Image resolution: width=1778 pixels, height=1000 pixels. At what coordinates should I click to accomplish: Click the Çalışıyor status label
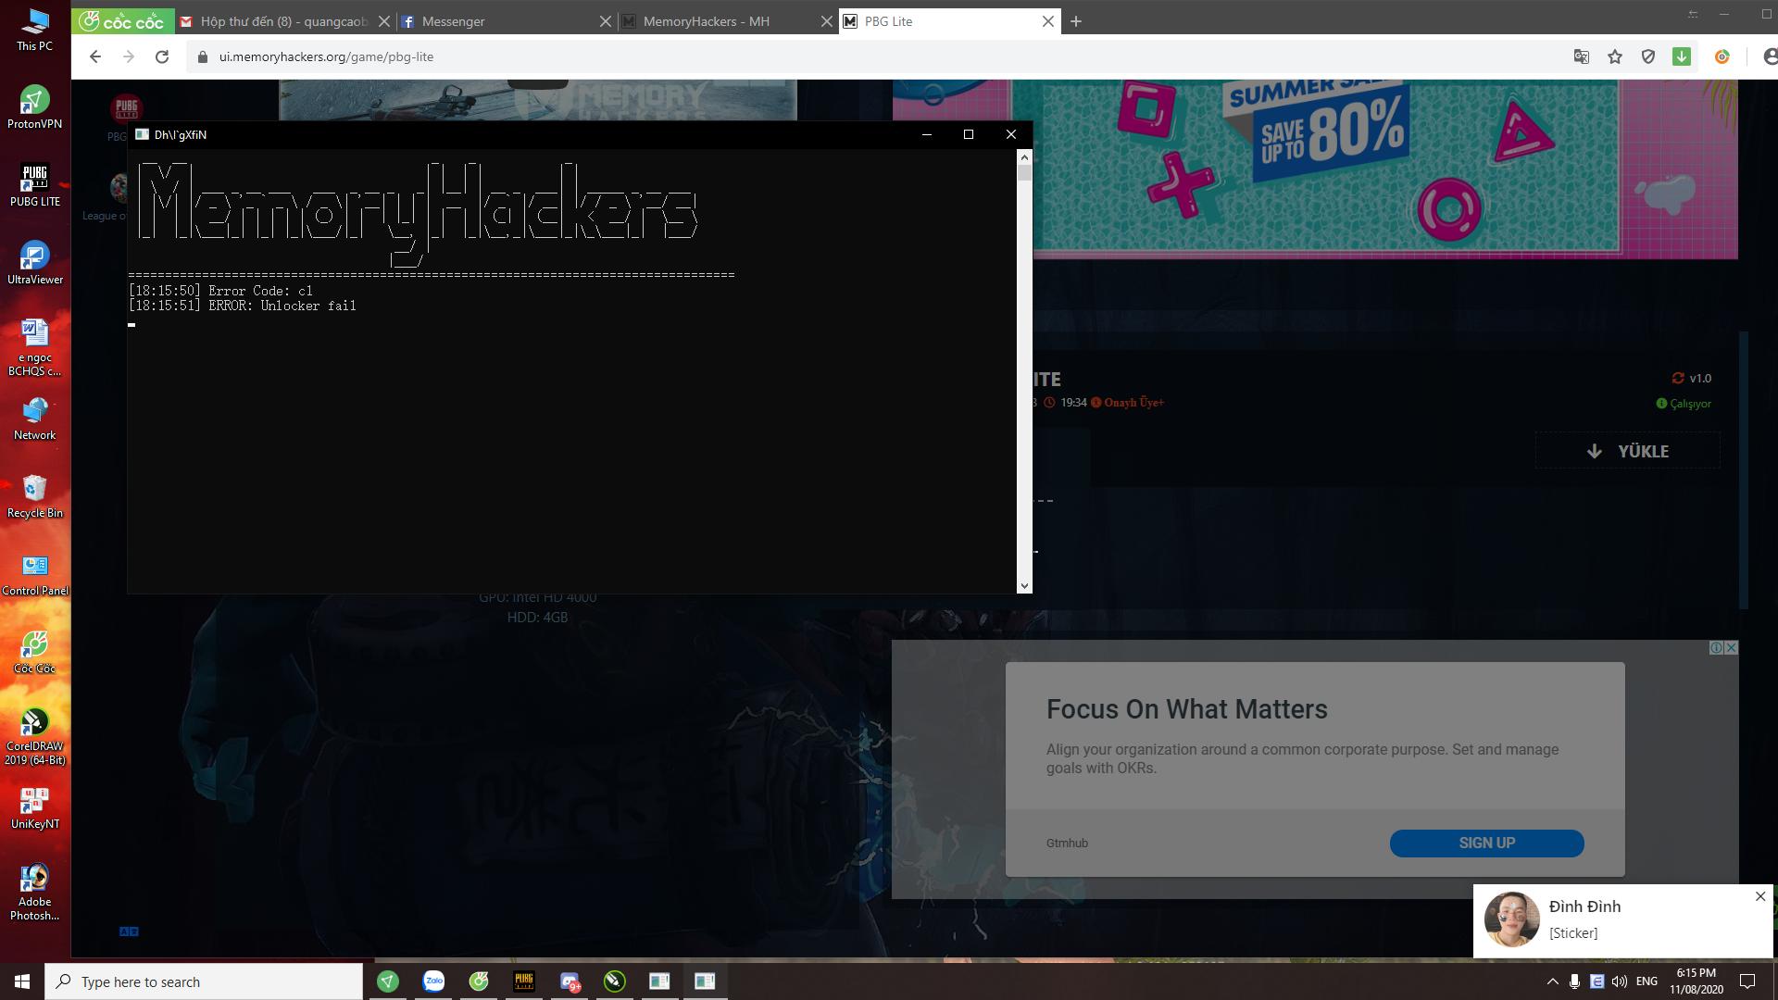tap(1684, 404)
